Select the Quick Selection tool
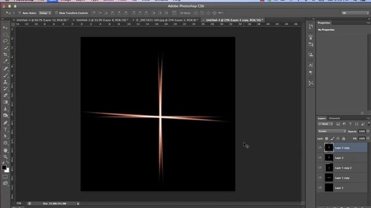 coord(5,48)
